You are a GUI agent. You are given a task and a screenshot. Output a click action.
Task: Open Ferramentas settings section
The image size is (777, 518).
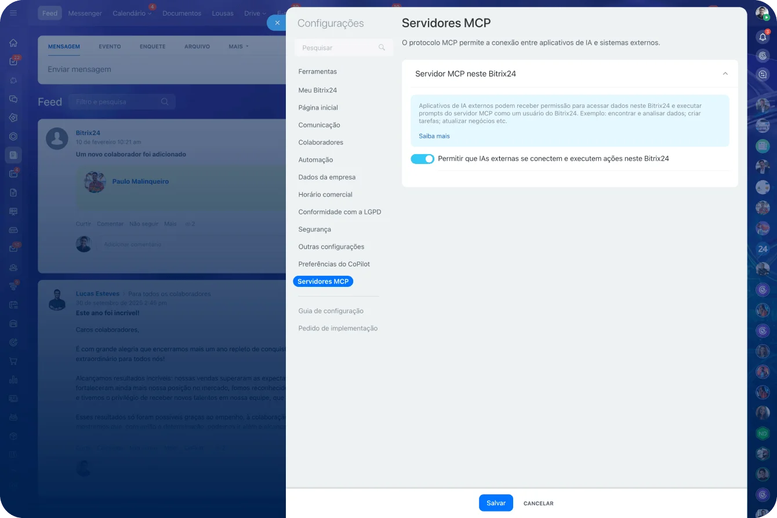(x=317, y=72)
